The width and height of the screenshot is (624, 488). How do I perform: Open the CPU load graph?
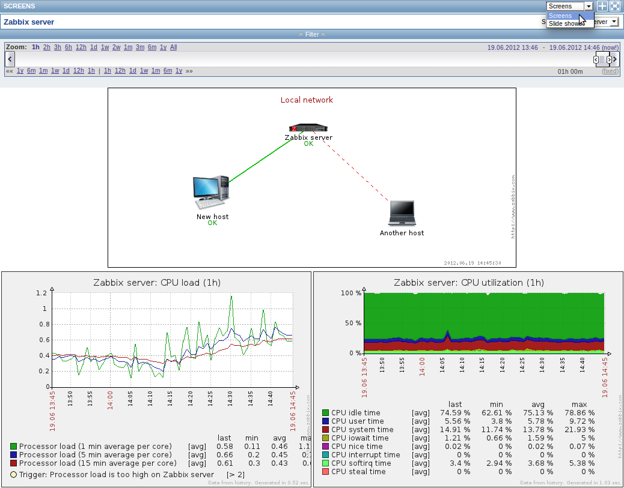tap(156, 379)
